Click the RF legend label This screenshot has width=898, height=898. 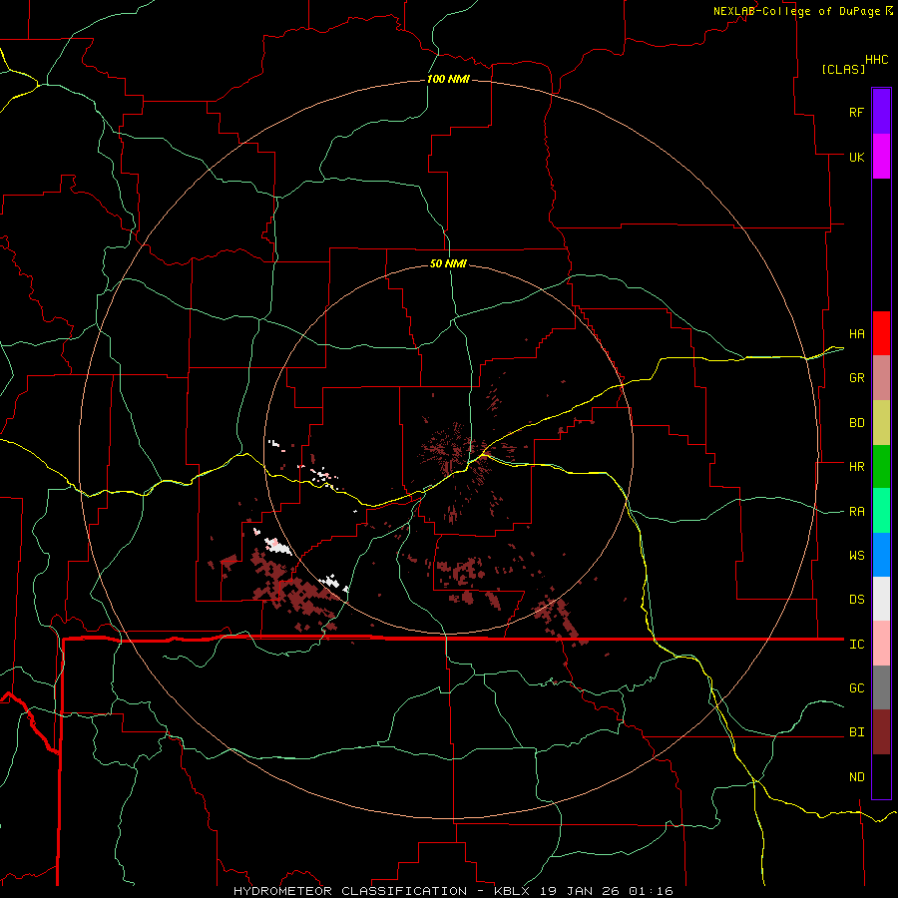click(856, 112)
